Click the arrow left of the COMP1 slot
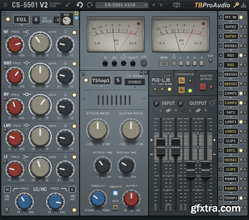The height and width of the screenshot is (220, 249). point(221,94)
